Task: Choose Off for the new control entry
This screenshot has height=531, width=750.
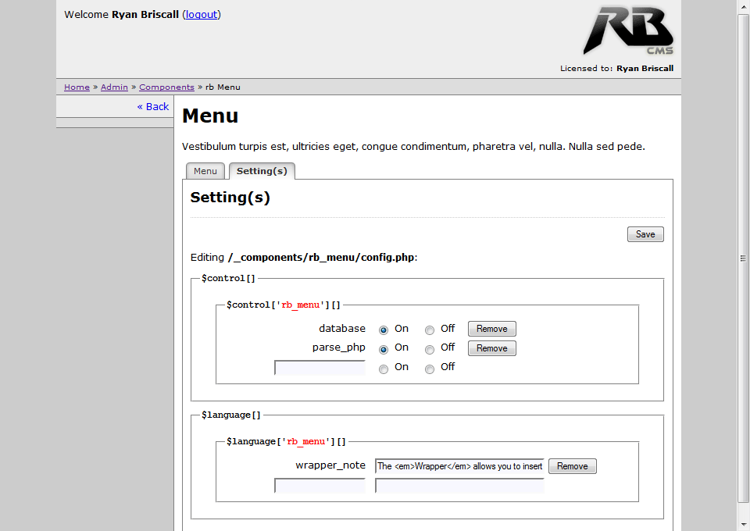Action: point(430,369)
